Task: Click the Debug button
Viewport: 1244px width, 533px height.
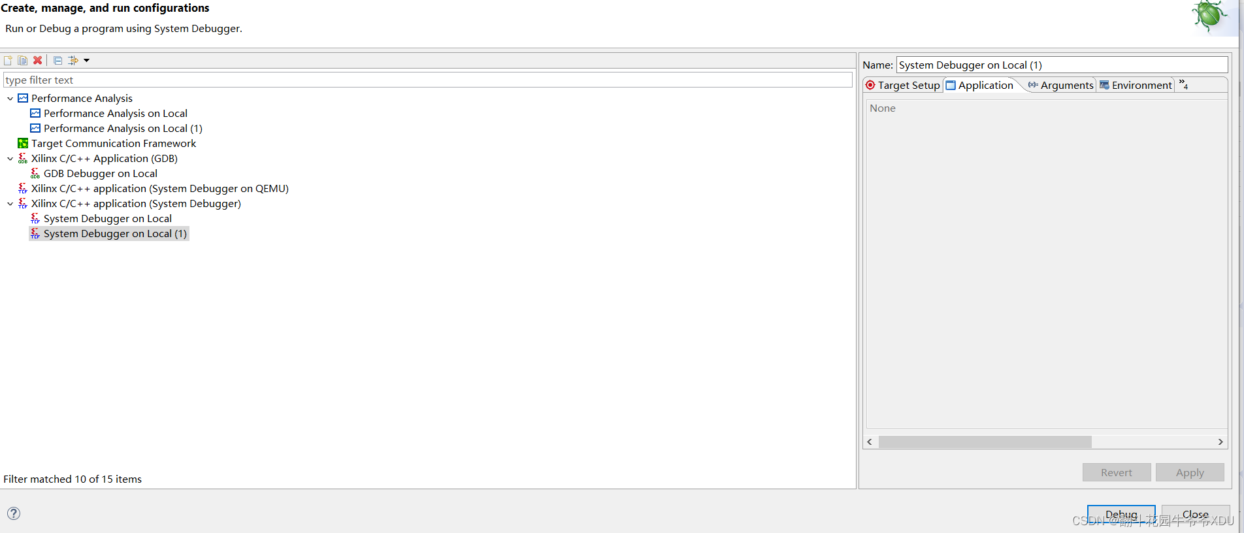Action: point(1121,514)
